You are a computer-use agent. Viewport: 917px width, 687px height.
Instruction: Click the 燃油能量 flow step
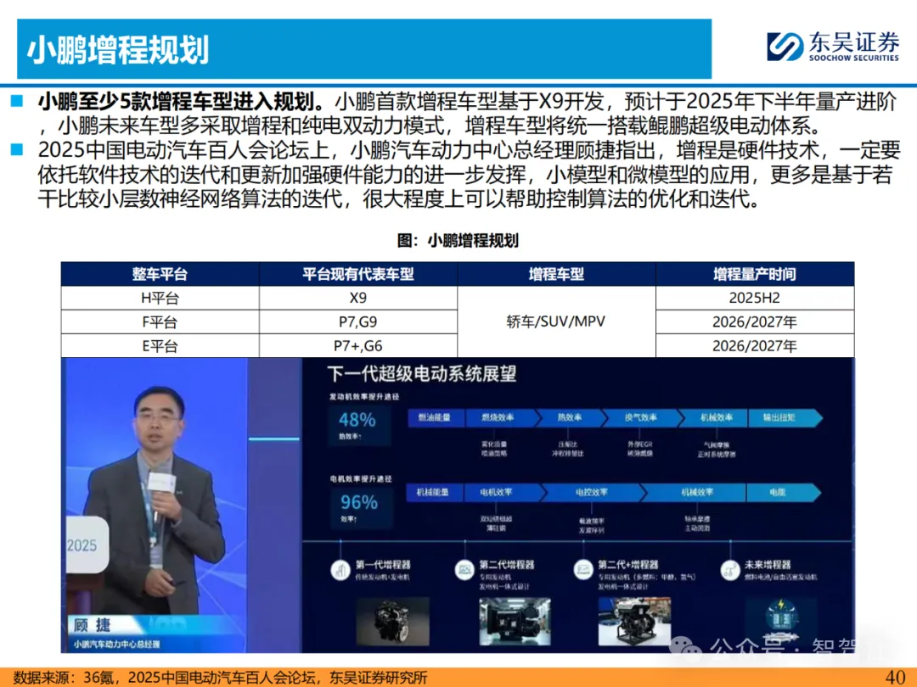click(435, 417)
